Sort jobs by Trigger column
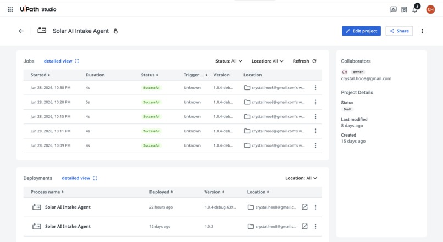This screenshot has height=242, width=443. (x=196, y=75)
